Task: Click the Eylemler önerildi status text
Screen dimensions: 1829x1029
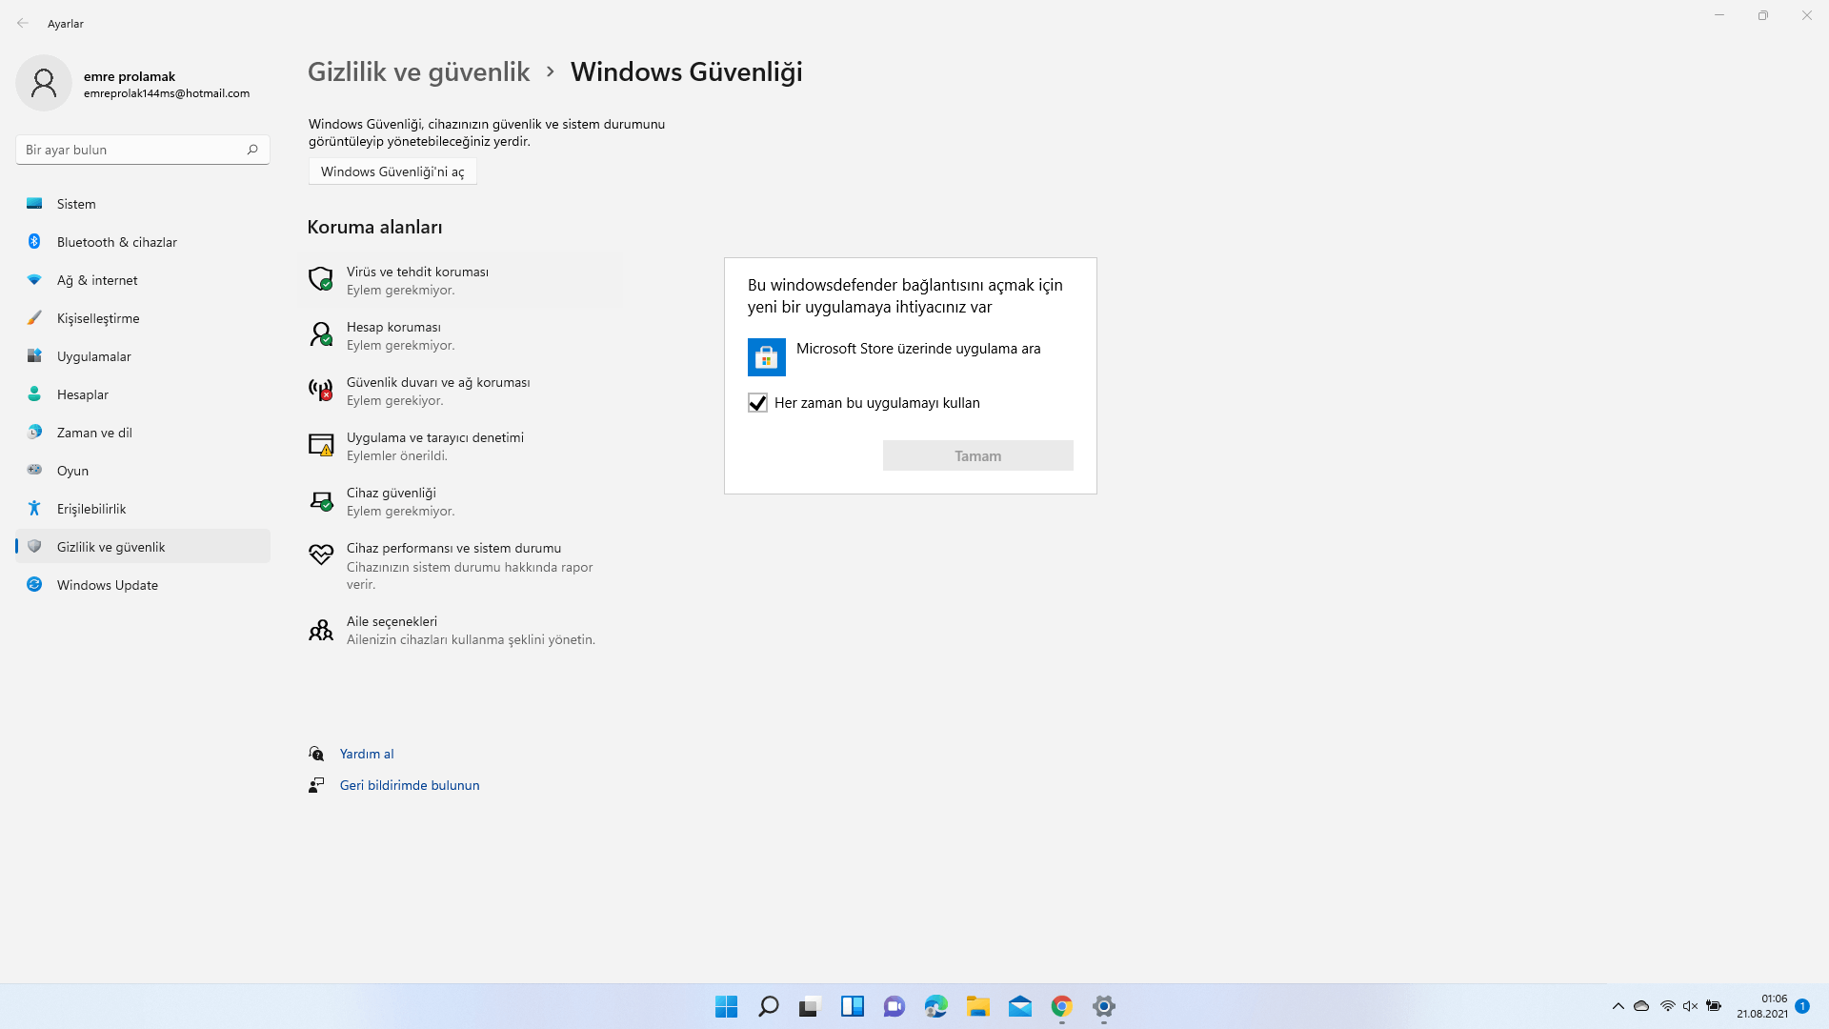Action: click(x=397, y=455)
